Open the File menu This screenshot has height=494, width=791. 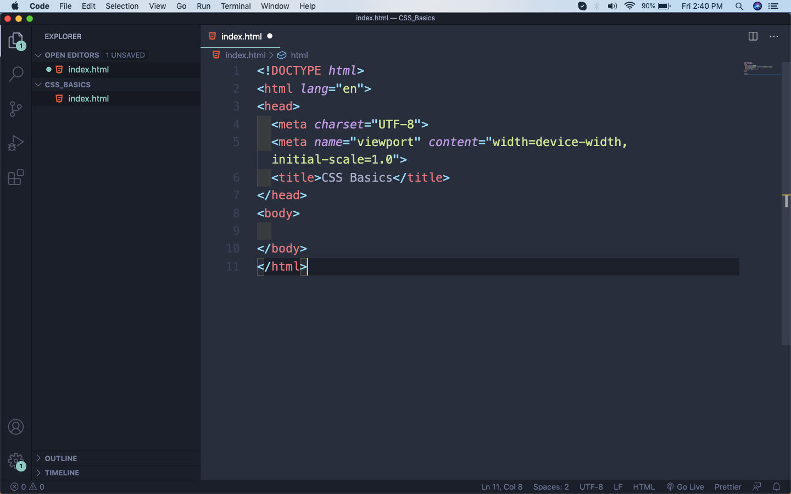point(65,6)
